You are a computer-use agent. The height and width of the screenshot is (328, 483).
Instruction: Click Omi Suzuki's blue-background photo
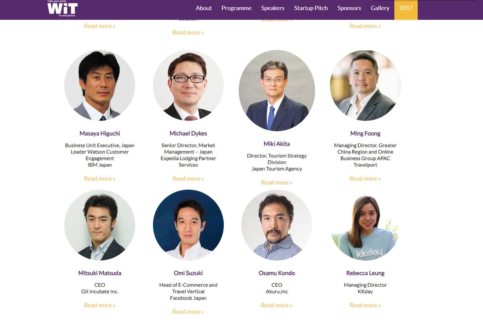(188, 225)
